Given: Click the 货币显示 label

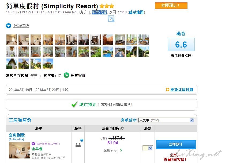Looking at the screenshot, I should pos(129,120).
